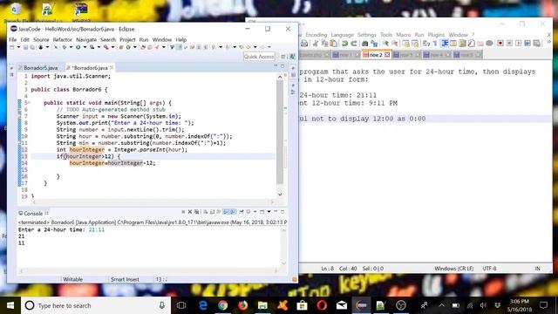Select the new 2 tab in Notepad++
The height and width of the screenshot is (314, 558).
(x=376, y=55)
